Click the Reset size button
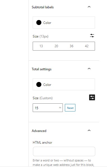The width and height of the screenshot is (107, 167). coord(70,108)
